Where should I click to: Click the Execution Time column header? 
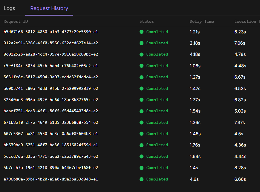pos(246,22)
